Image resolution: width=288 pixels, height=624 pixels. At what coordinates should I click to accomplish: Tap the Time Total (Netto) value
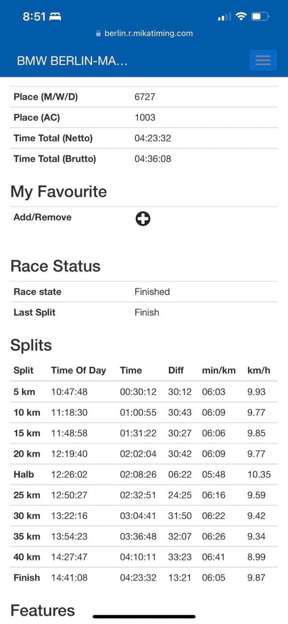(x=153, y=138)
